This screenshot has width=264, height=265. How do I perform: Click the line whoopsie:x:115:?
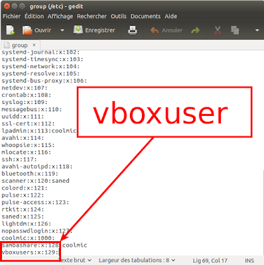[28, 145]
